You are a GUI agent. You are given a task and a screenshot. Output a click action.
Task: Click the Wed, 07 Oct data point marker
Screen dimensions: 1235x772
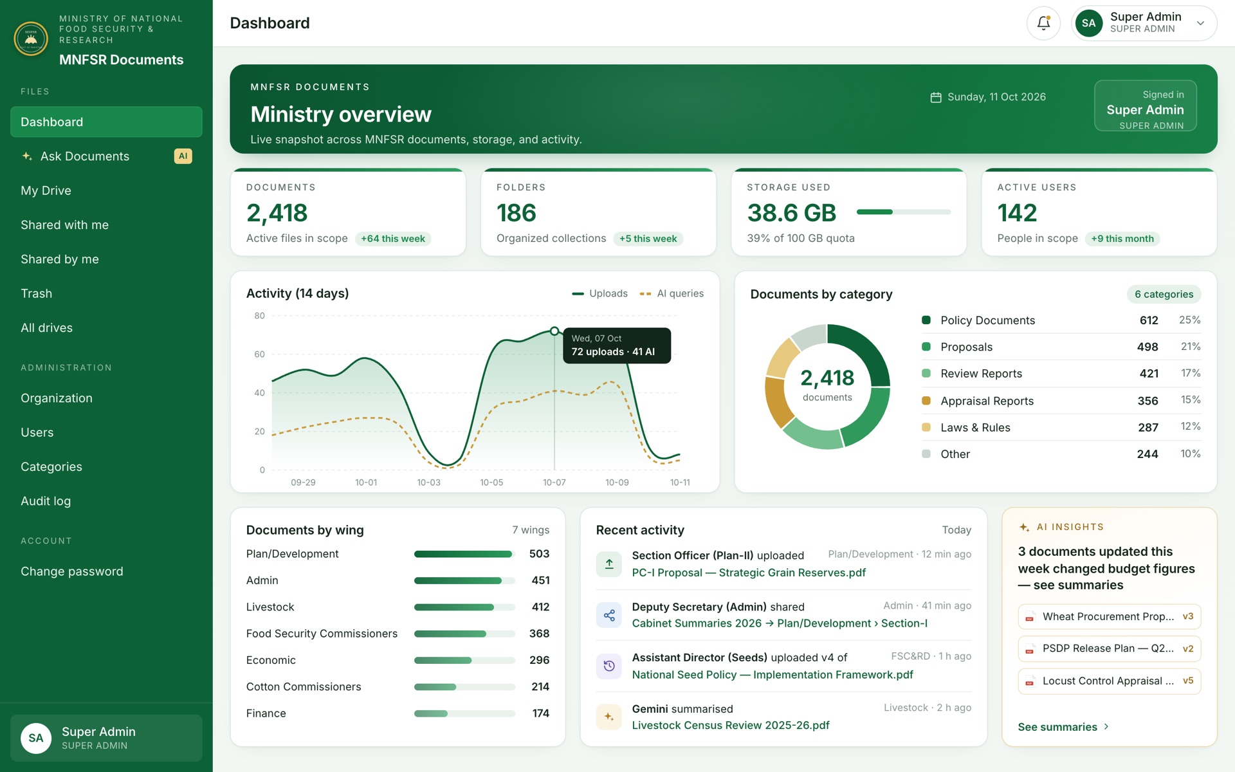tap(554, 331)
